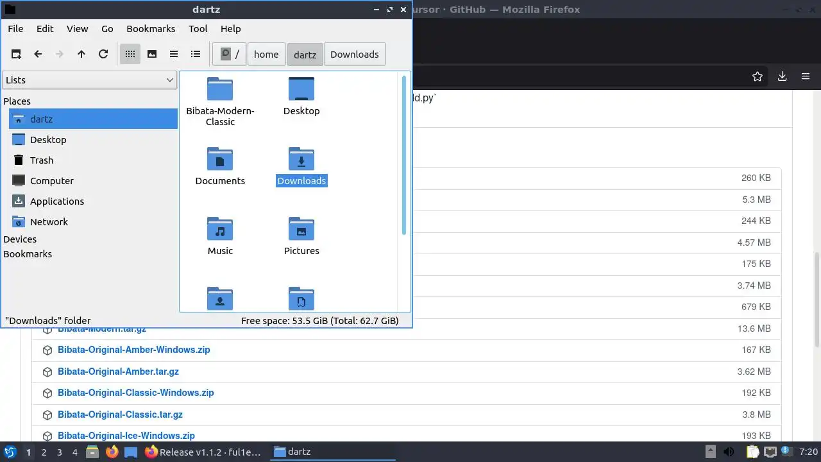Screen dimensions: 821x462
Task: Click the show desktop taskbar icon
Action: click(x=131, y=452)
